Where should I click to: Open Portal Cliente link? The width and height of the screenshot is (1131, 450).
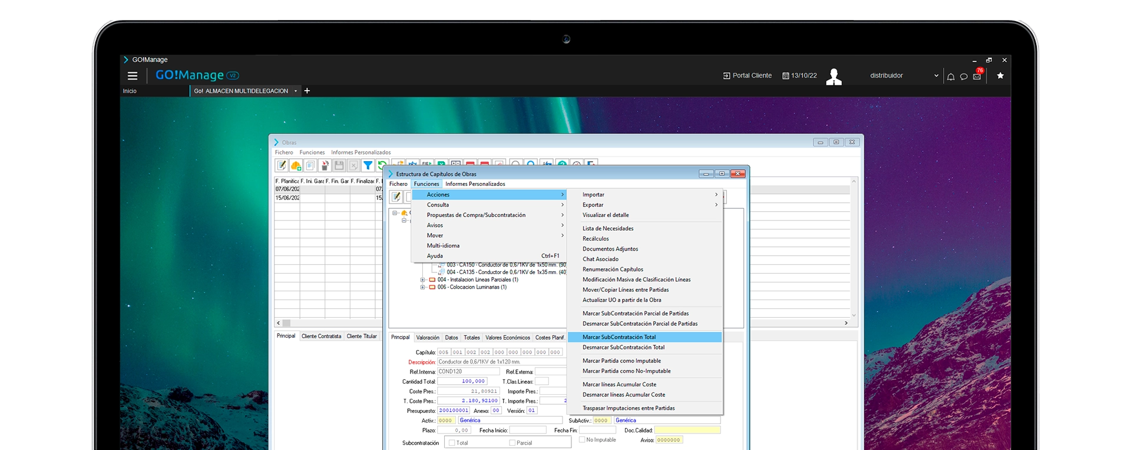click(x=747, y=76)
